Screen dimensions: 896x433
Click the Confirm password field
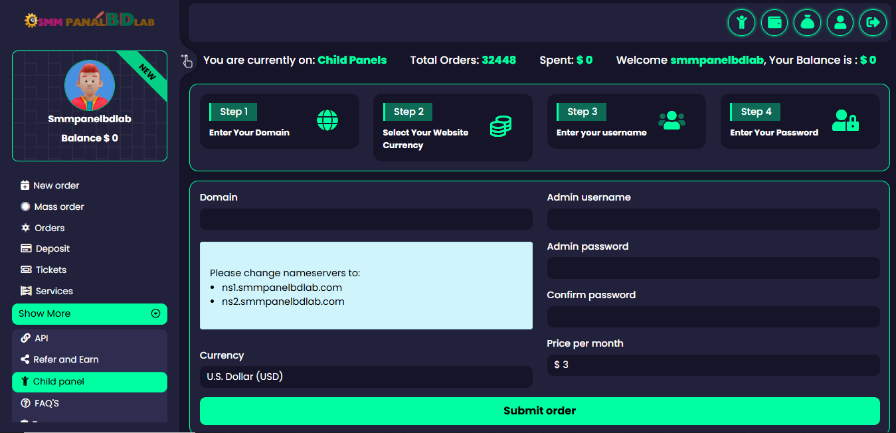(713, 317)
